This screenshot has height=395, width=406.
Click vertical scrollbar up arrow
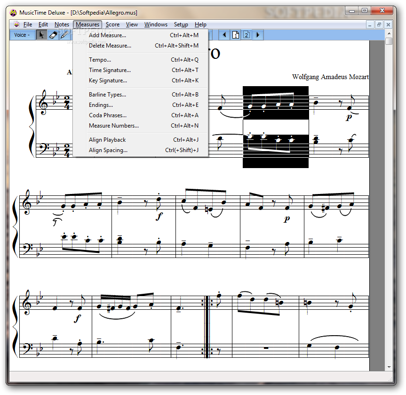pos(389,33)
